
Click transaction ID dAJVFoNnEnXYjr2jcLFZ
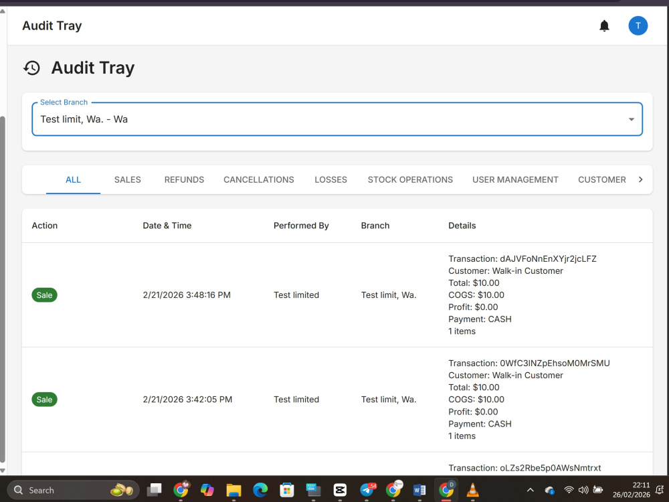pos(548,258)
